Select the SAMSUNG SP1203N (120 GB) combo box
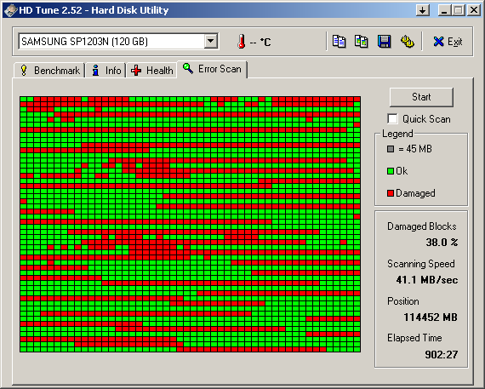The height and width of the screenshot is (389, 485). pos(118,41)
